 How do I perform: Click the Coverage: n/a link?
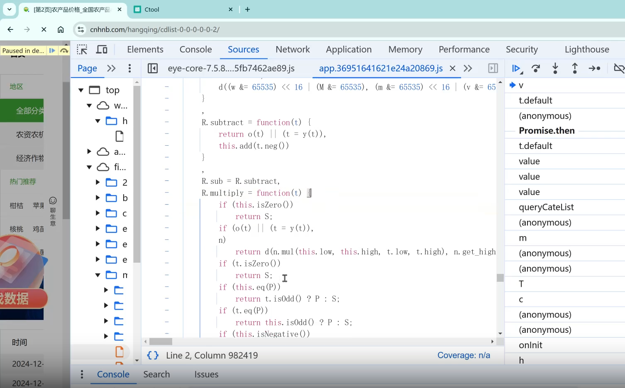pos(464,355)
